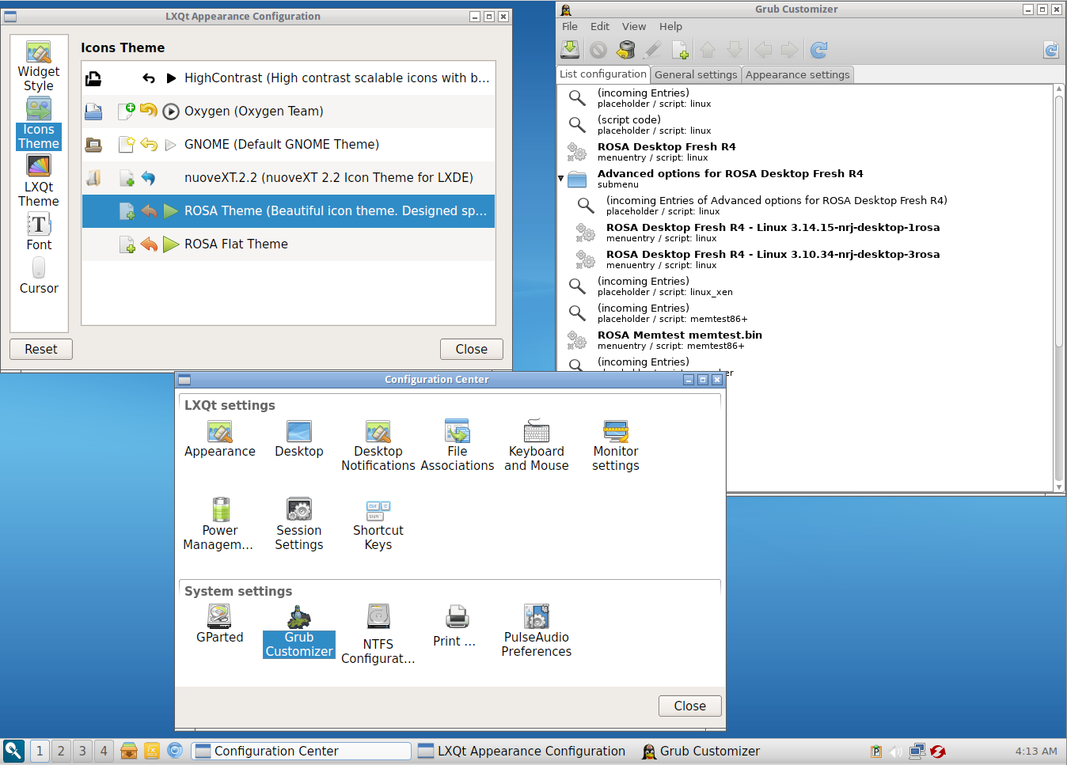Viewport: 1067px width, 765px height.
Task: Select the Widget Style category
Action: click(x=39, y=66)
